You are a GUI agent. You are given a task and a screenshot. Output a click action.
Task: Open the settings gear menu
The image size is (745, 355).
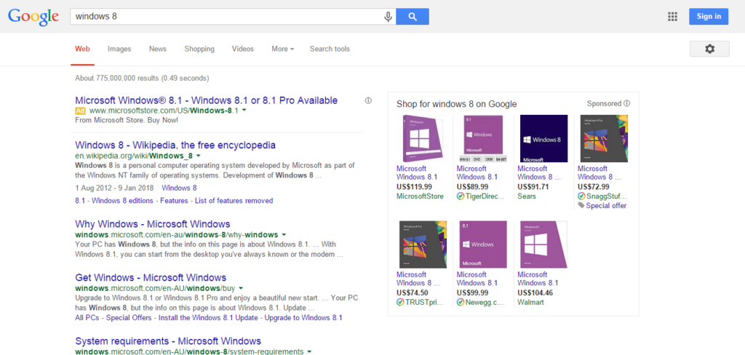tap(709, 49)
